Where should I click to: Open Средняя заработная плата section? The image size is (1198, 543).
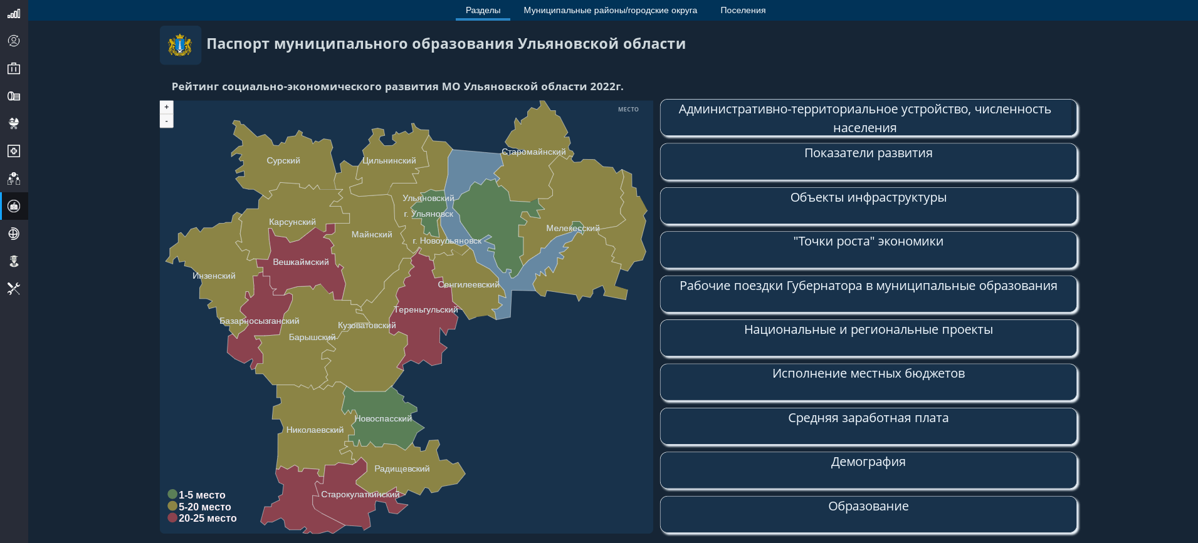click(x=869, y=427)
